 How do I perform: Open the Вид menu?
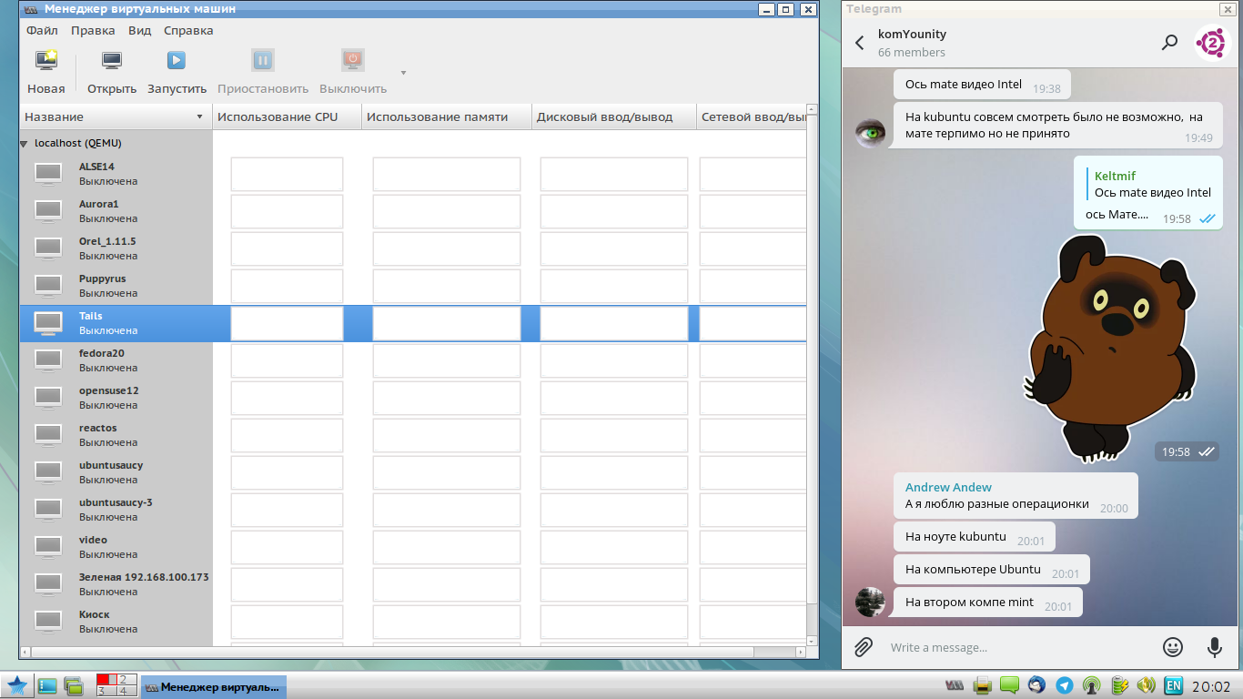coord(139,30)
